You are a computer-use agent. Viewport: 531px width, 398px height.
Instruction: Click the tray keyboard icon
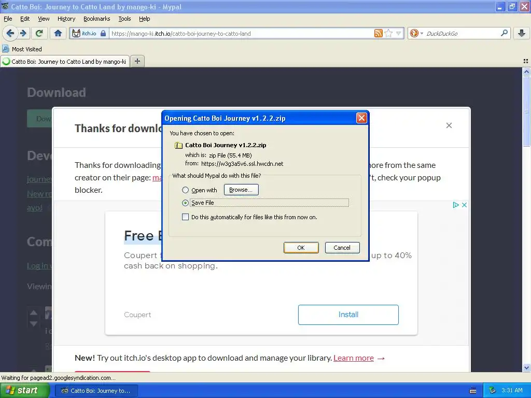pos(473,391)
